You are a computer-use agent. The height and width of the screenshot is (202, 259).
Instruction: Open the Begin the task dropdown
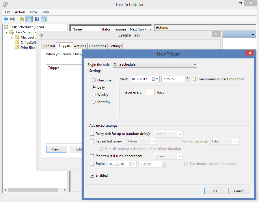(x=155, y=64)
